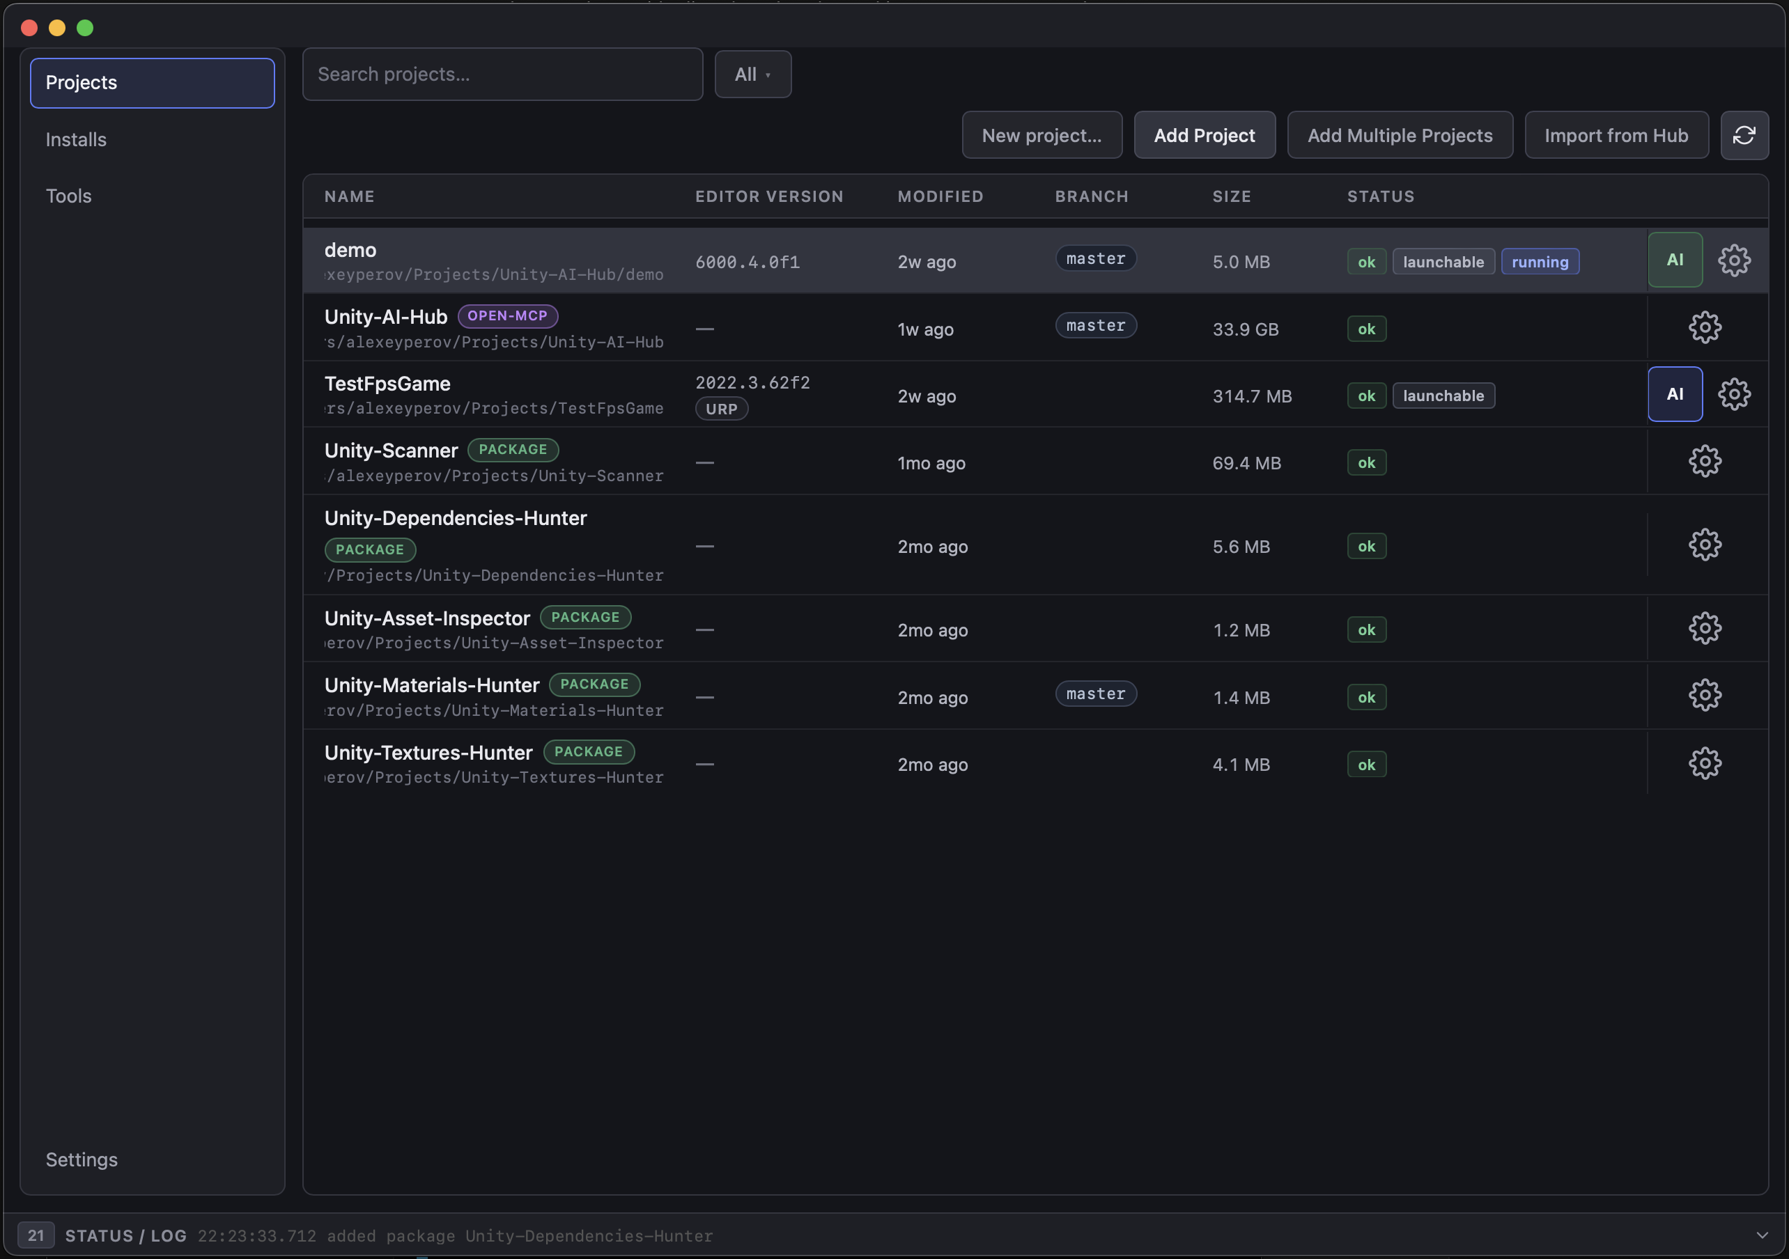1789x1259 pixels.
Task: Click the OPEN-MCP badge
Action: [507, 315]
